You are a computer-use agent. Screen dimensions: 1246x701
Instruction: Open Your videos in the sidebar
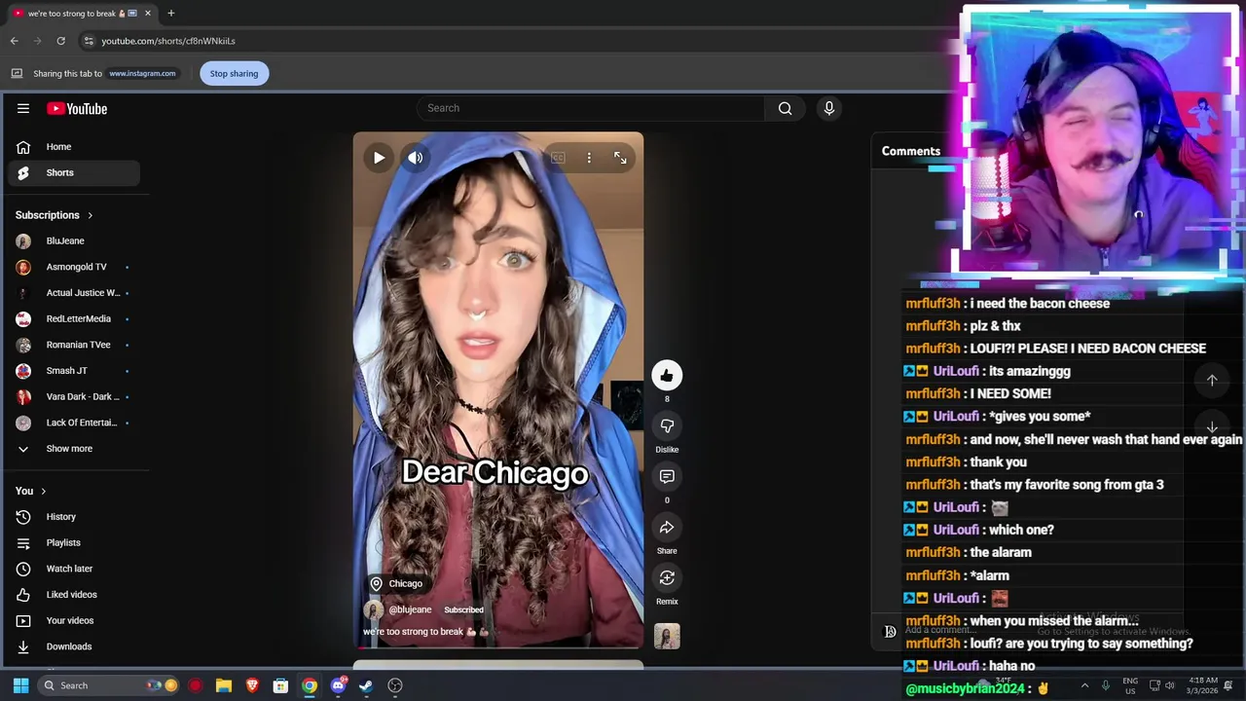click(x=74, y=620)
